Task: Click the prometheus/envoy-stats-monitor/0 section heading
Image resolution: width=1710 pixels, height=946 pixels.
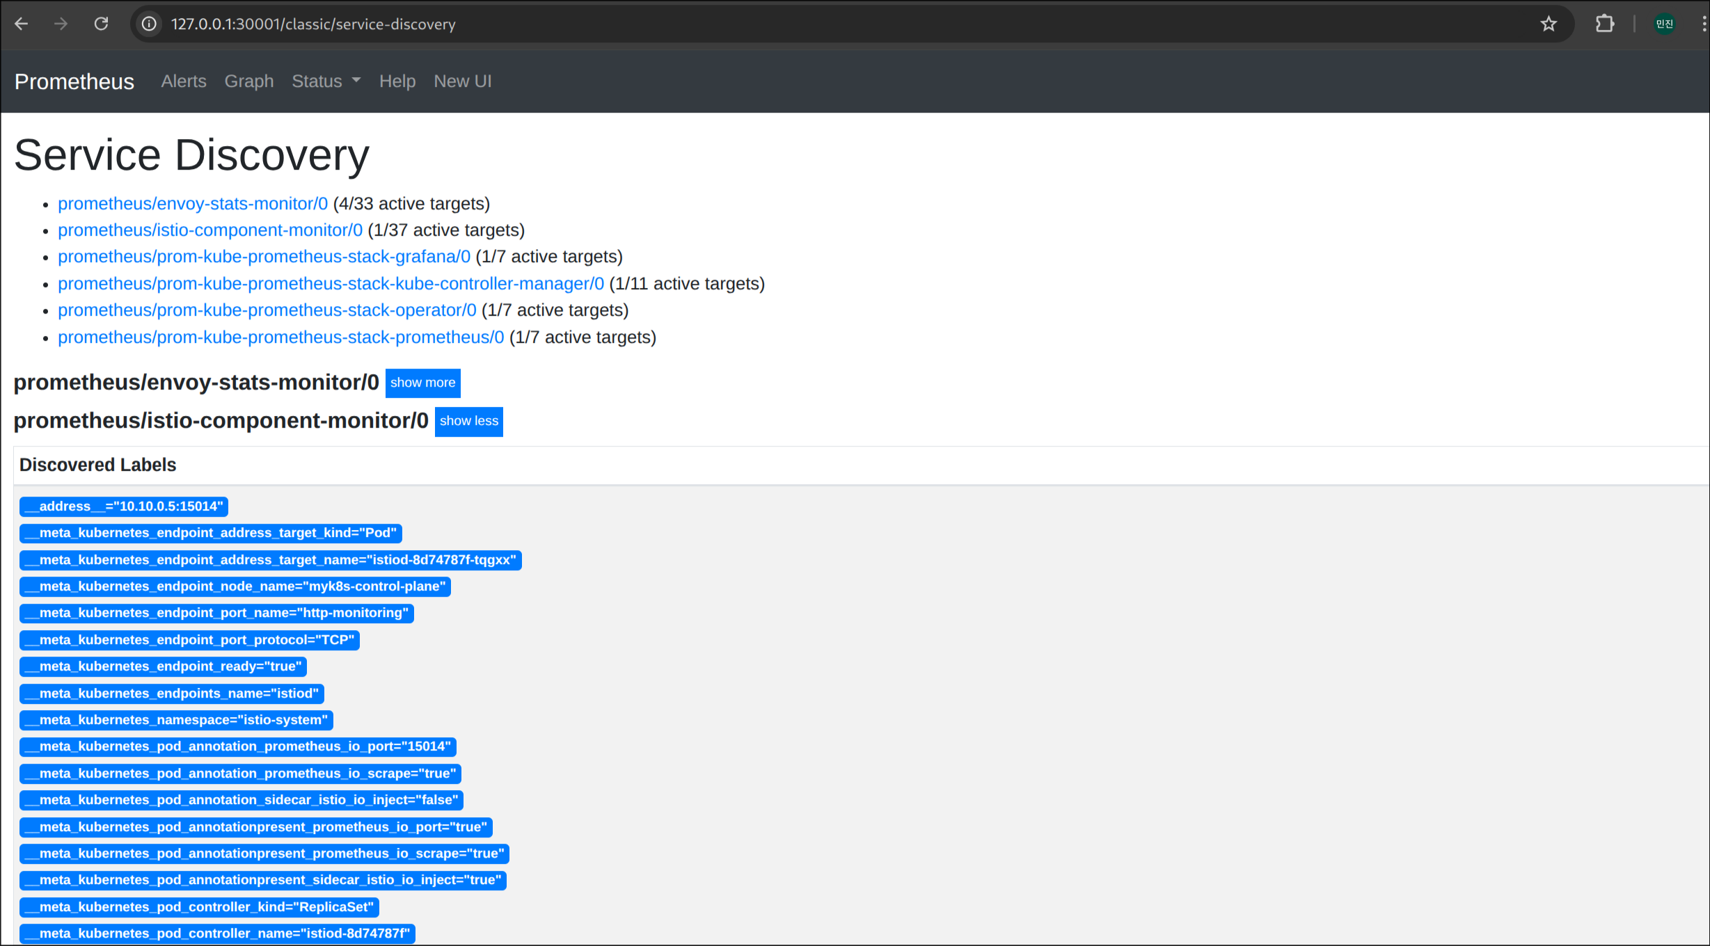Action: coord(196,383)
